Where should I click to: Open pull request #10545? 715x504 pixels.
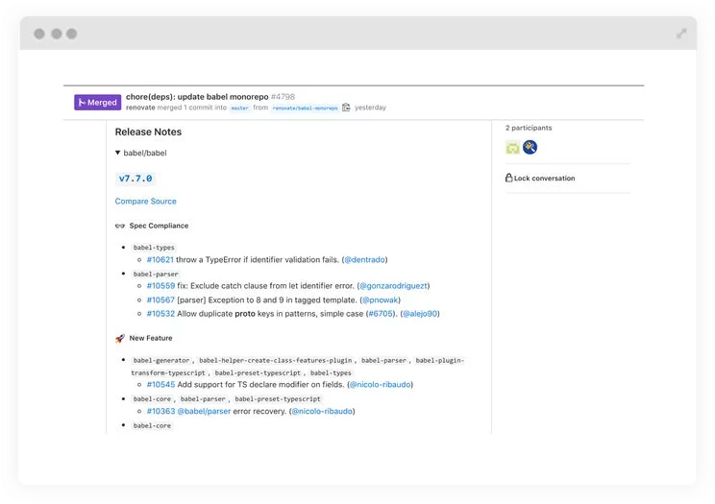coord(160,385)
